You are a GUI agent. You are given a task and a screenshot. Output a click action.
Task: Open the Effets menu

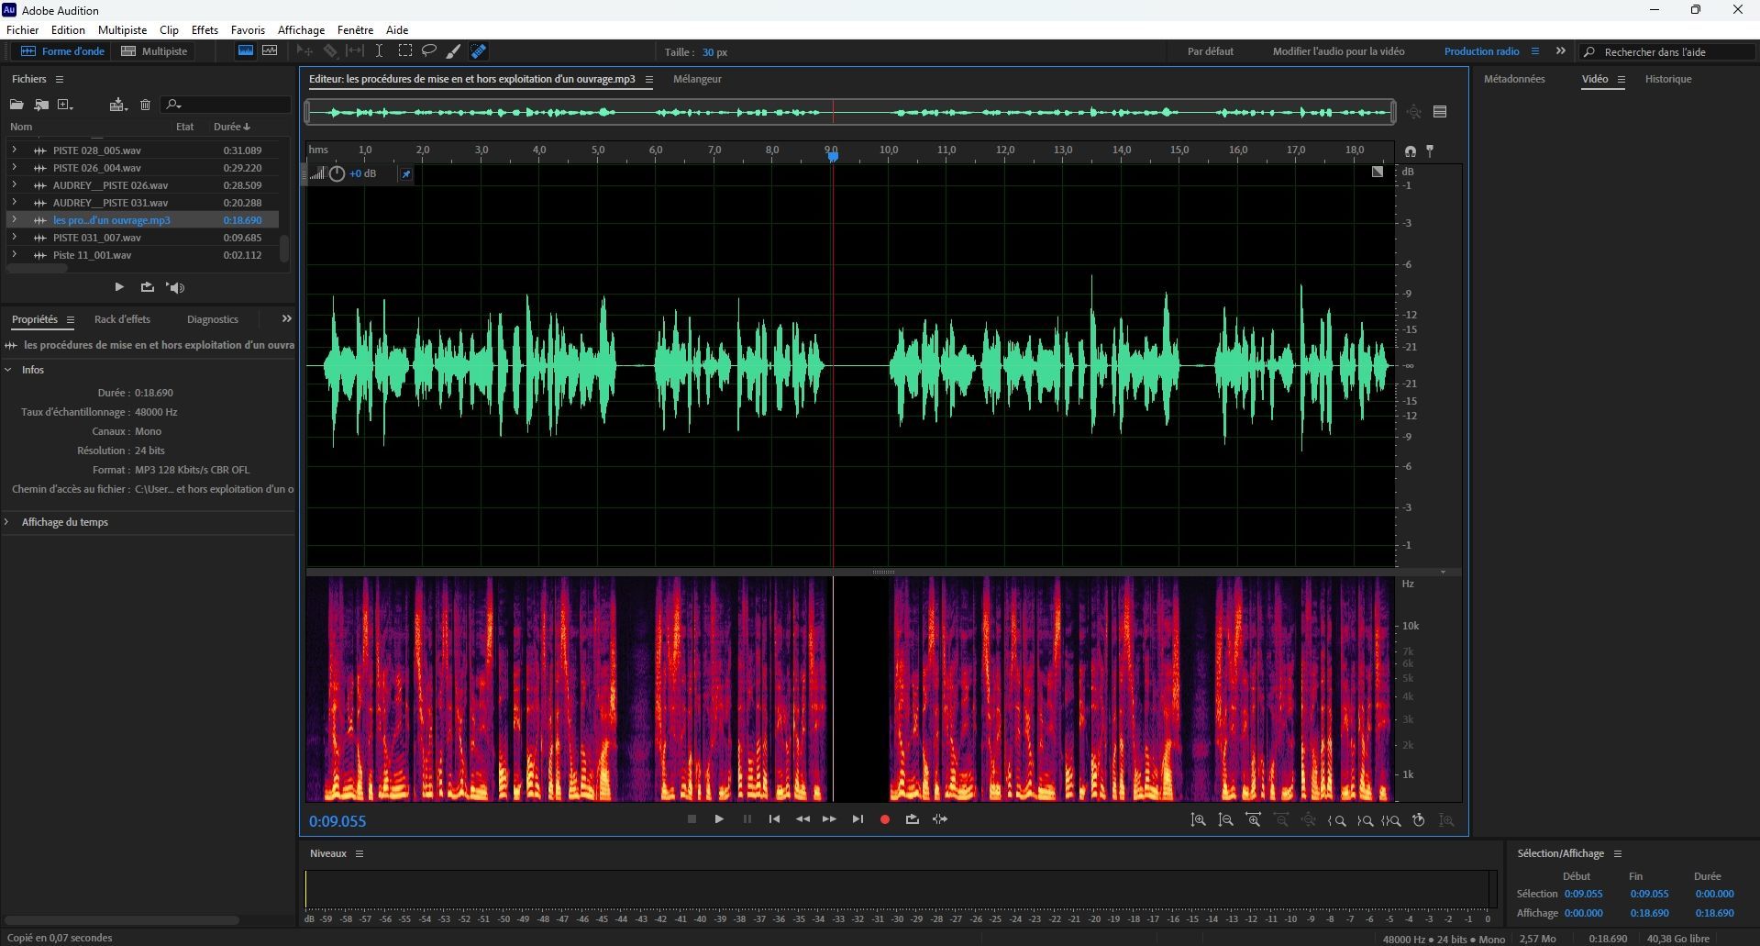[205, 29]
